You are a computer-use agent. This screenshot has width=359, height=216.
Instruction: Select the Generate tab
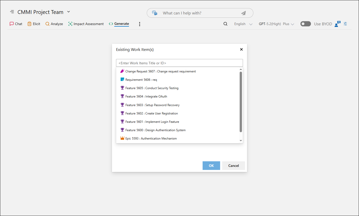click(x=119, y=24)
